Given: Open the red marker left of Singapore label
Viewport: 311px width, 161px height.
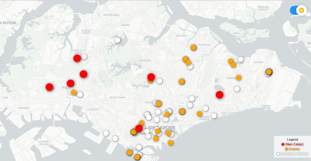Looking at the screenshot, I should (139, 128).
